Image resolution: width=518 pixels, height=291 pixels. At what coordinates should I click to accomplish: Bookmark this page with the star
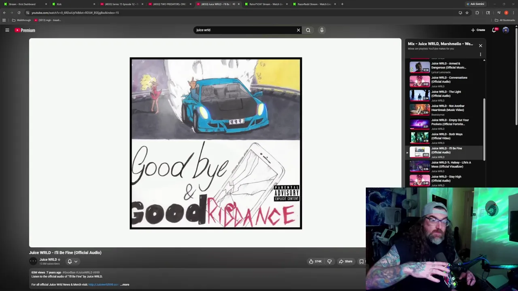click(467, 13)
